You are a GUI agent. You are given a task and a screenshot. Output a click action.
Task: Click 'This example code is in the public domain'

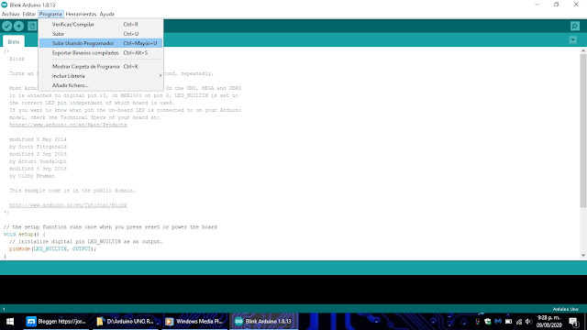72,191
